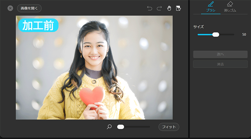Click the brush size value 50

(x=244, y=35)
